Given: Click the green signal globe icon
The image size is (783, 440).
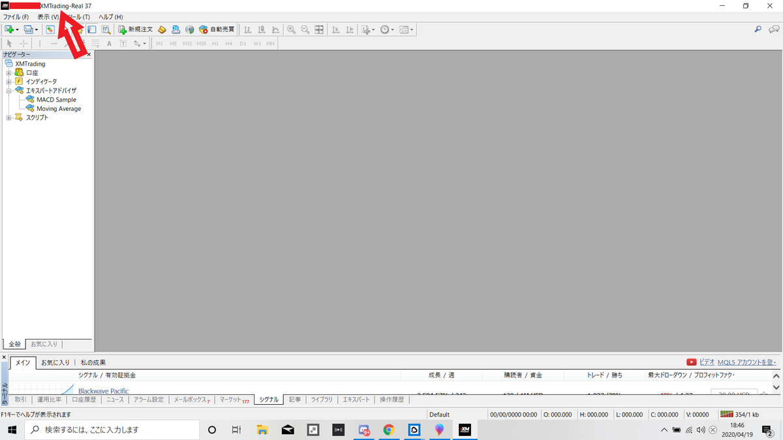Looking at the screenshot, I should click(189, 29).
